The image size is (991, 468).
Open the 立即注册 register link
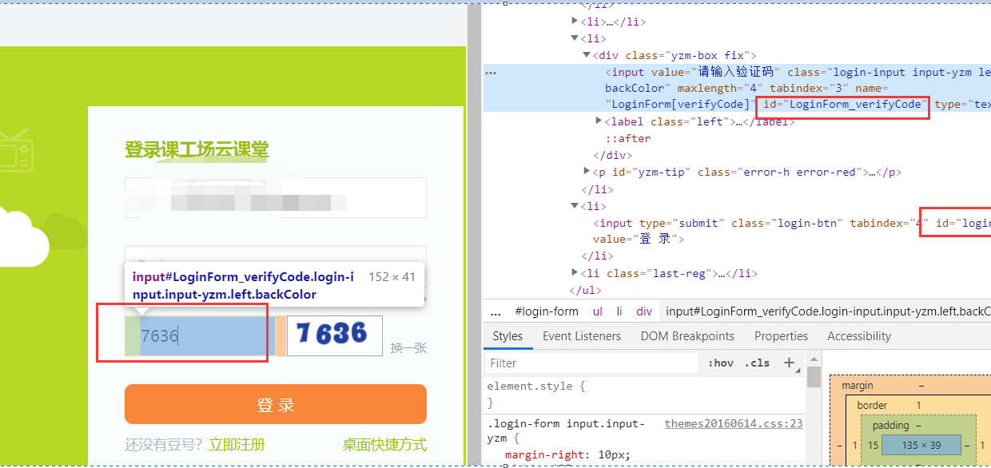(237, 444)
